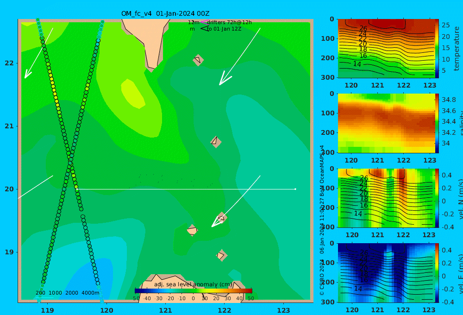
Task: Click the vel. E (m/s) colorbar
Action: point(437,273)
